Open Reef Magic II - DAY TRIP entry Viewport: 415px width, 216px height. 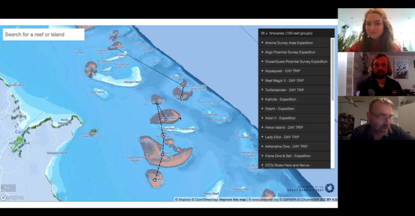(295, 80)
